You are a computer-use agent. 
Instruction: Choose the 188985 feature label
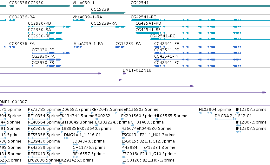point(69,129)
